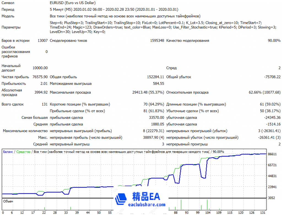Click the tallest green volume bar near 88
This screenshot has width=282, height=215.
point(181,205)
